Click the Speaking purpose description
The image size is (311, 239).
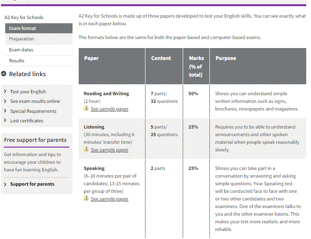click(258, 199)
